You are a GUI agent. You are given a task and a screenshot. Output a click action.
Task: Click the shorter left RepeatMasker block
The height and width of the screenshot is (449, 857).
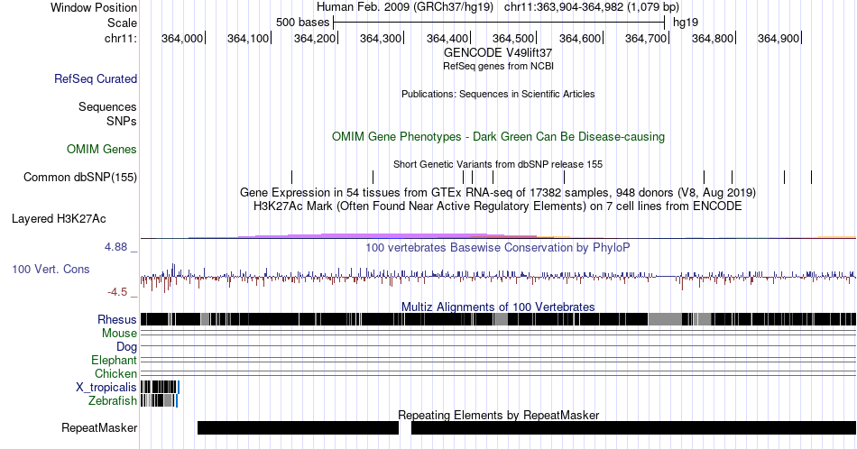point(298,427)
